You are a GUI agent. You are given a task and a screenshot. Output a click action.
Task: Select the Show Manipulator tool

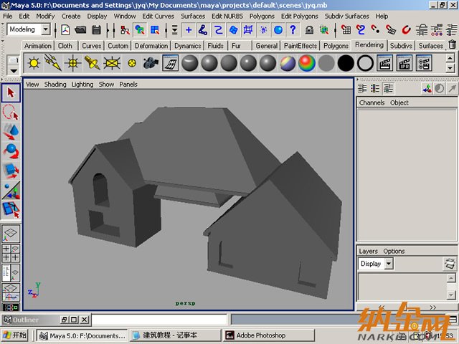11,191
